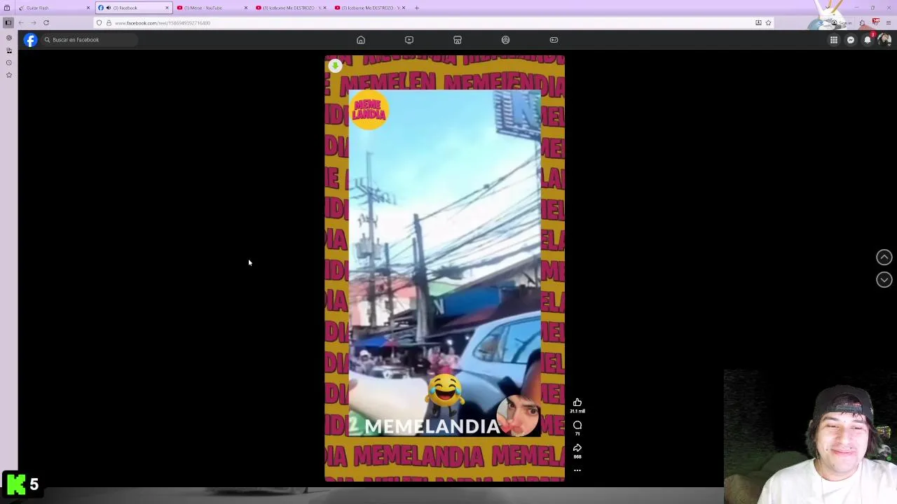Click the browser Sign in account button

coord(842,23)
